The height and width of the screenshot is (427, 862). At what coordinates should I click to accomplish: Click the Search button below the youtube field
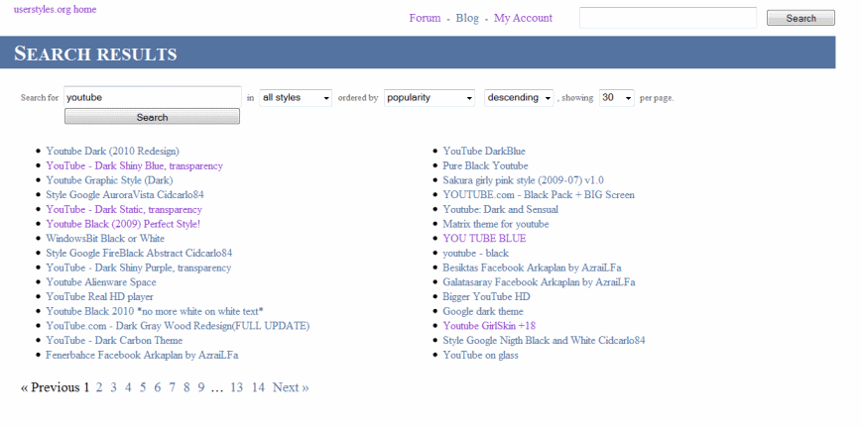click(153, 116)
